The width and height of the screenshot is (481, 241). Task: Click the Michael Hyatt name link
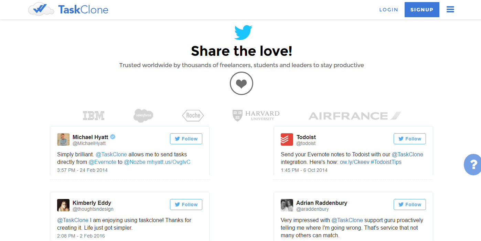[x=90, y=137]
